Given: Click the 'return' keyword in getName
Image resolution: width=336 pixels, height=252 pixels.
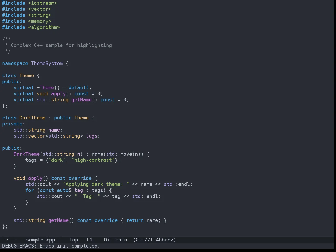Looking at the screenshot, I should 135,220.
